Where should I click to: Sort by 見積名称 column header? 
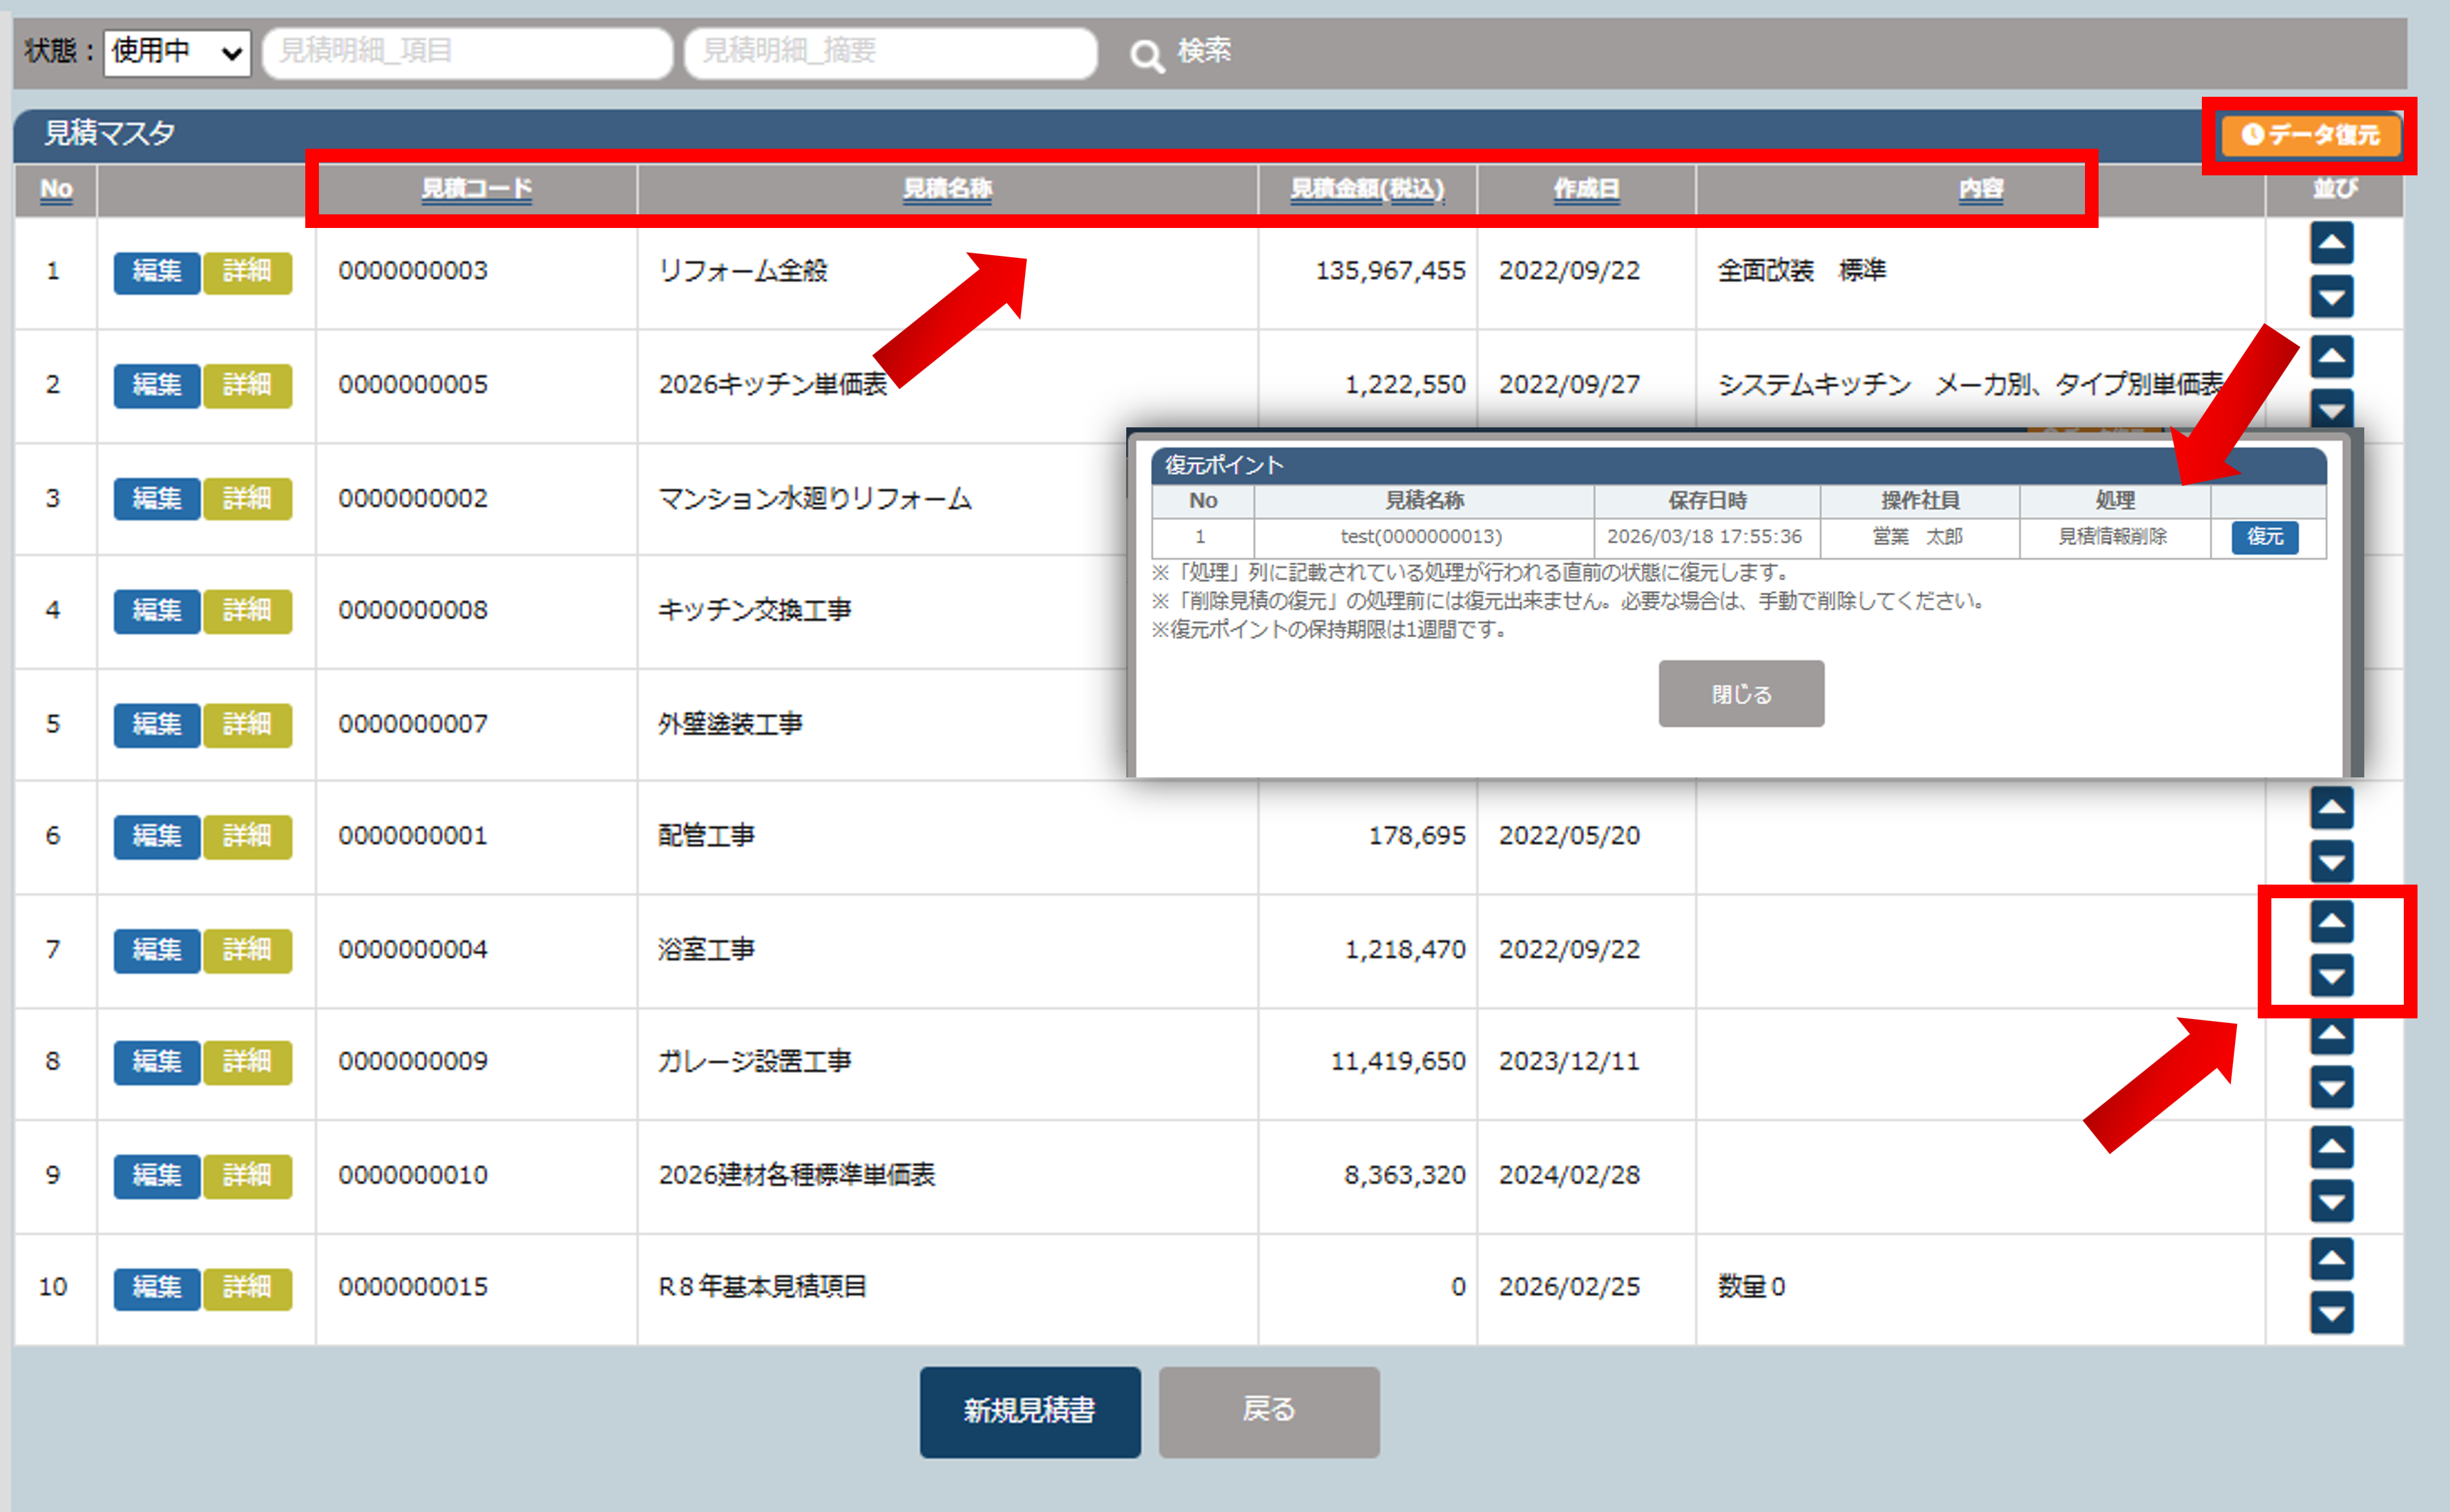pos(947,189)
